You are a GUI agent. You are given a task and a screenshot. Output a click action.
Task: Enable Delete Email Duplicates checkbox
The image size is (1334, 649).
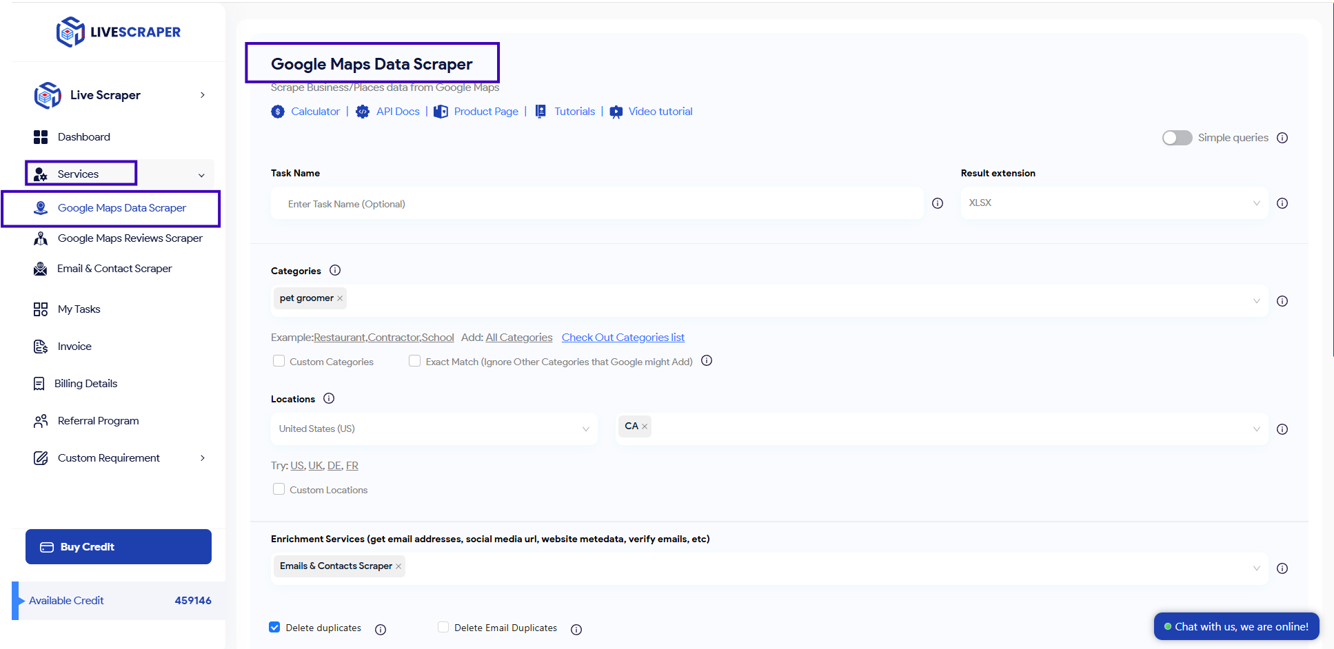pyautogui.click(x=443, y=627)
